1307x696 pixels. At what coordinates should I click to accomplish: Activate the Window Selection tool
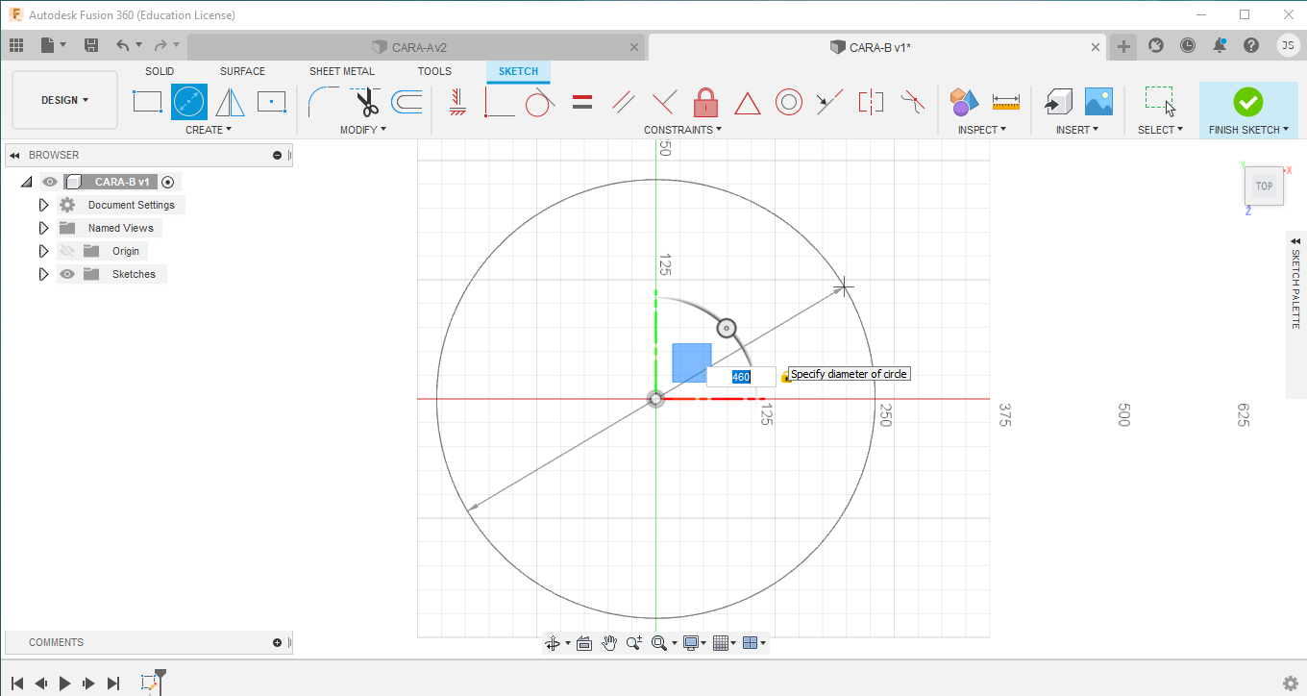[x=1160, y=101]
